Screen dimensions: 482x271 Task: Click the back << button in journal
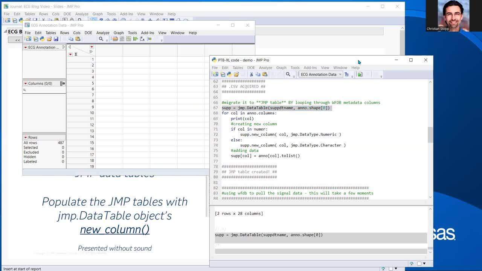17,40
